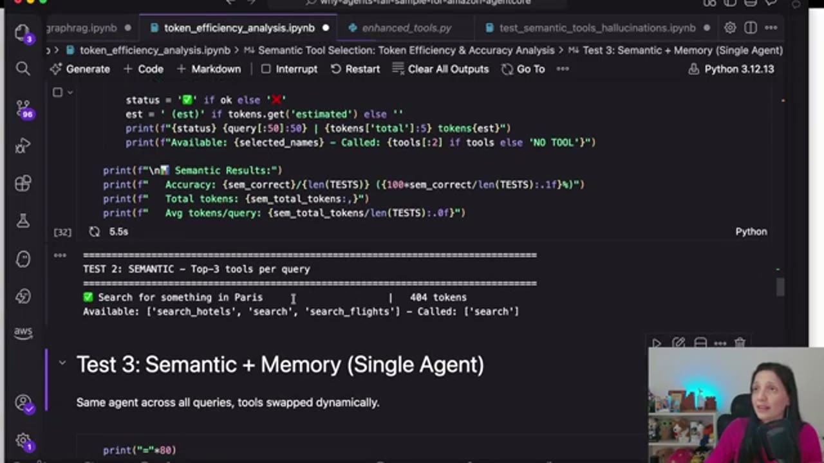
Task: Switch to token_efficiency_analysis.ipynb tab
Action: [x=239, y=28]
